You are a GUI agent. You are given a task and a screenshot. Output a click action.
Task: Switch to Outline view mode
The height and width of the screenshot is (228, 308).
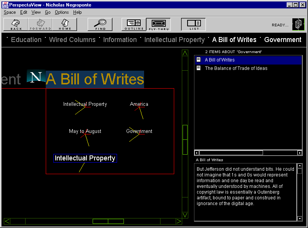[133, 24]
